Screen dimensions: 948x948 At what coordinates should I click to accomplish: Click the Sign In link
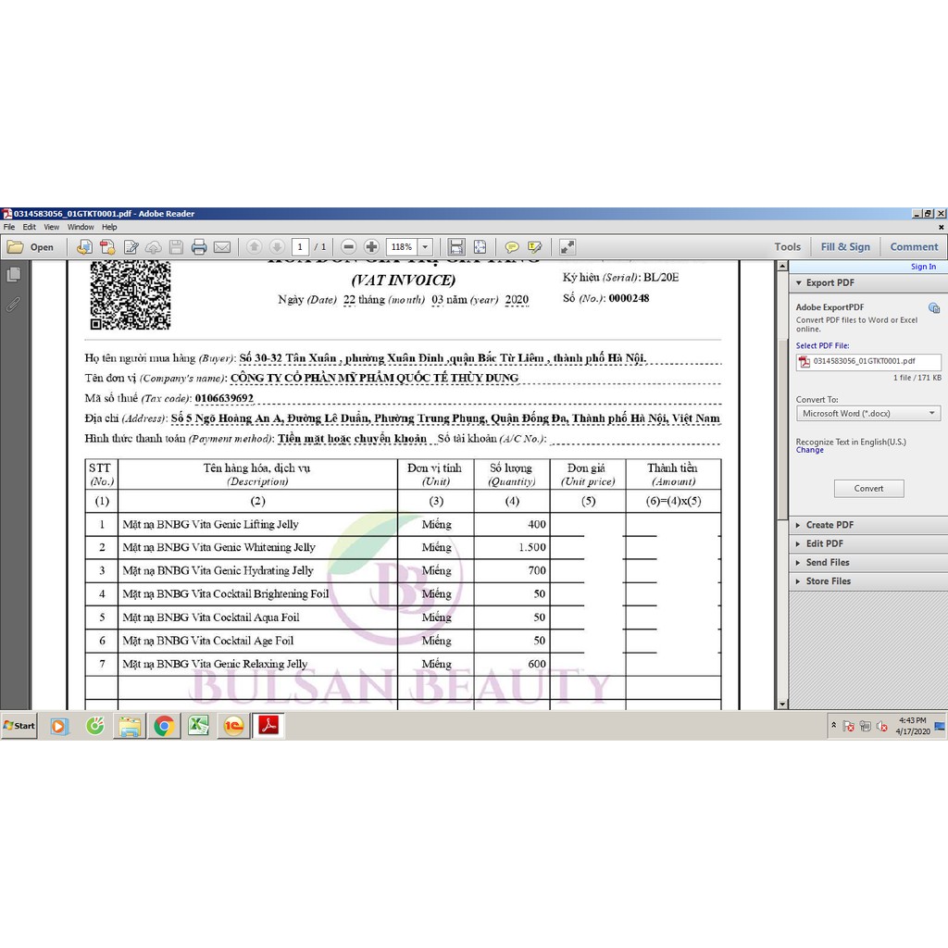point(923,267)
